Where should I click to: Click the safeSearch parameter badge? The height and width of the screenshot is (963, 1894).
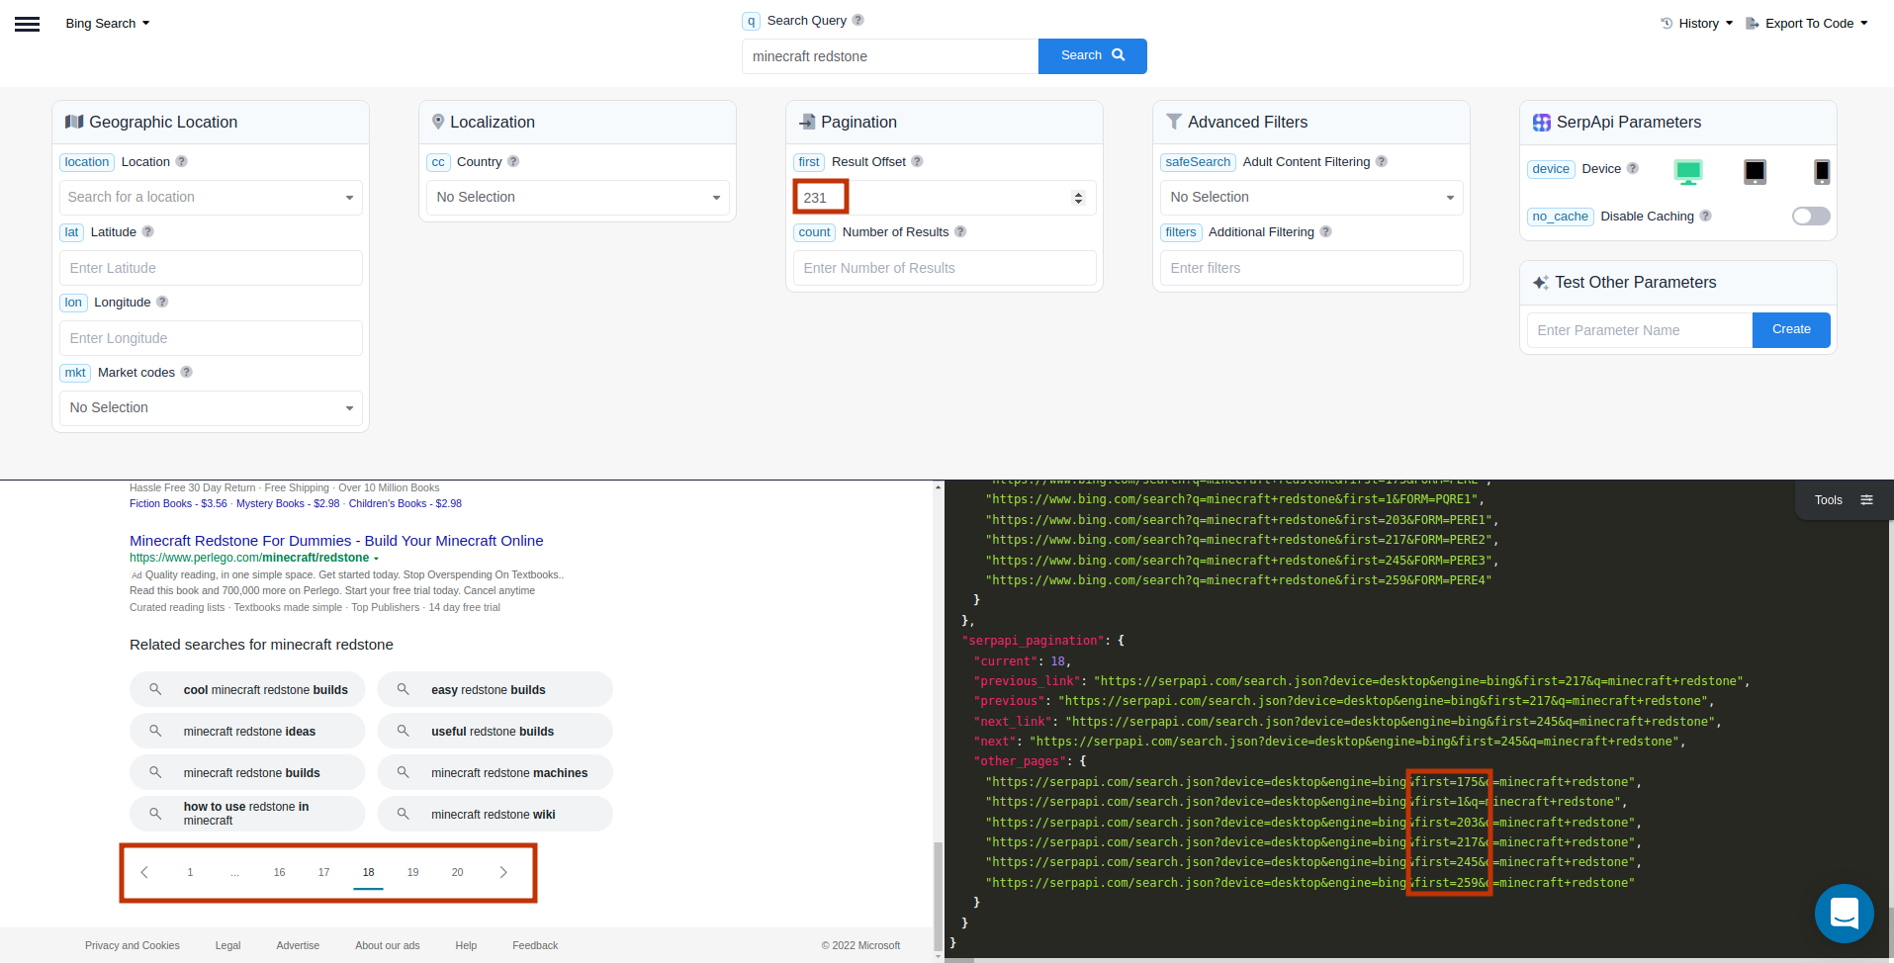(x=1198, y=161)
